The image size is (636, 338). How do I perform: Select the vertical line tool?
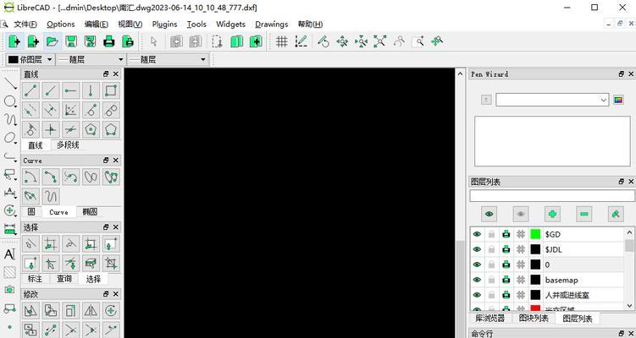91,90
